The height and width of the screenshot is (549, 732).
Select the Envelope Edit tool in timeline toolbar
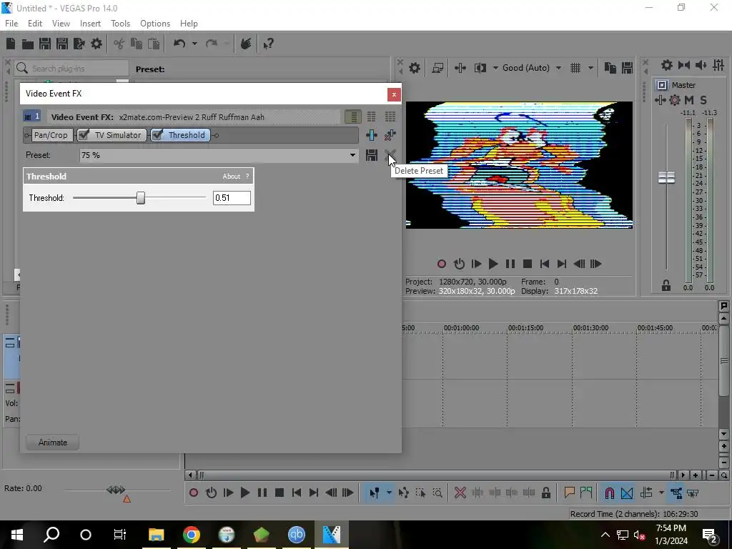(403, 493)
